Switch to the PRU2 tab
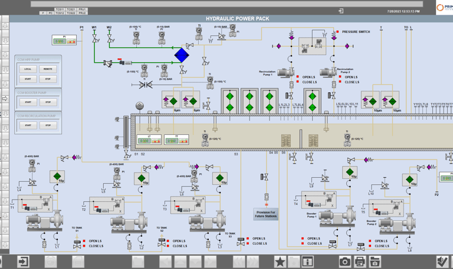The width and height of the screenshot is (453, 269). tap(83, 13)
